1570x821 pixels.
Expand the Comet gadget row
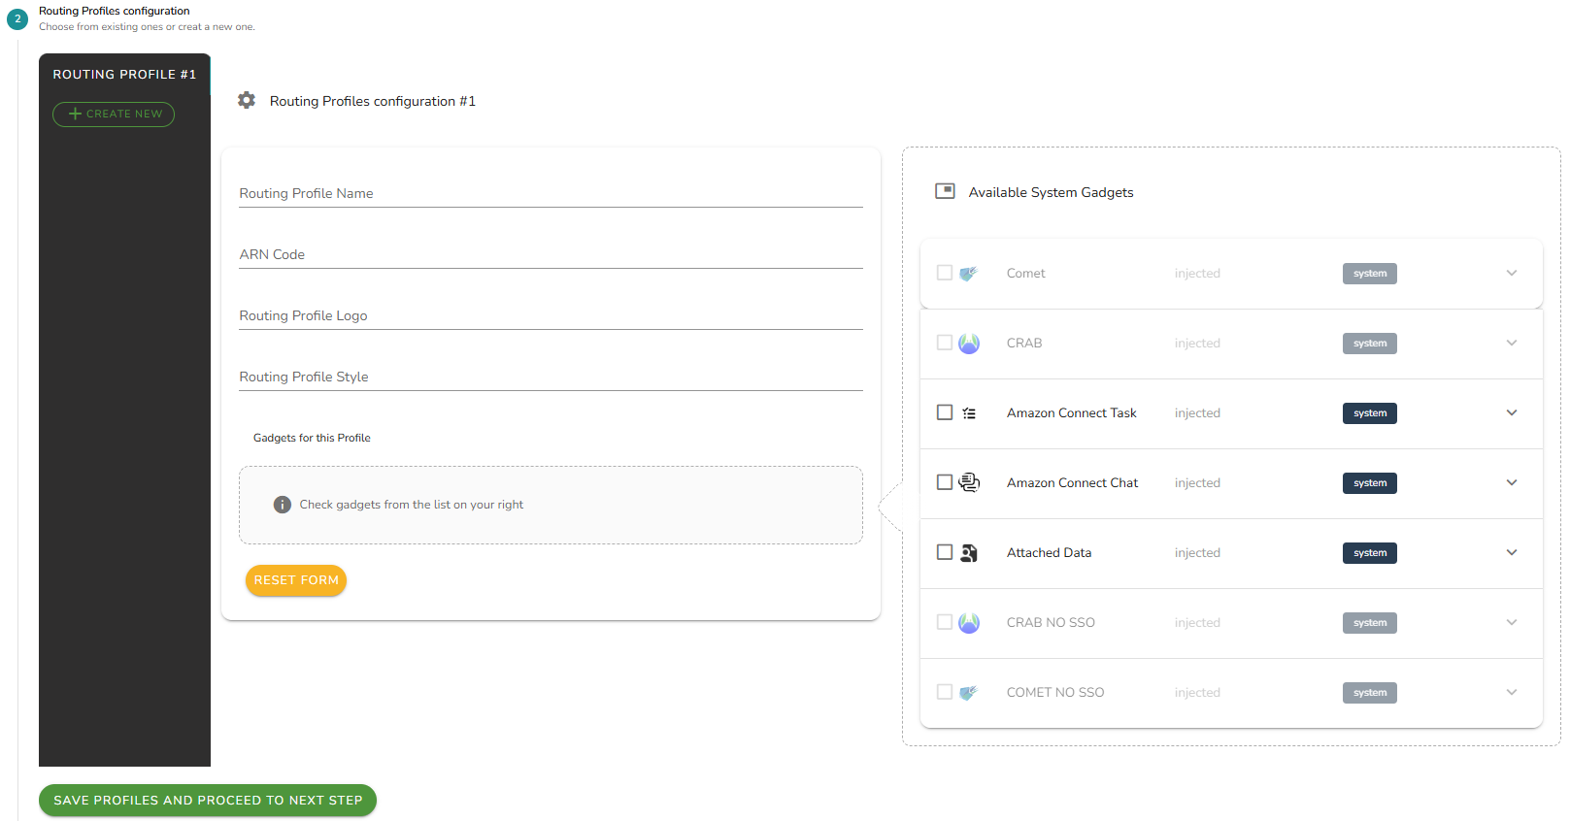pos(1512,273)
